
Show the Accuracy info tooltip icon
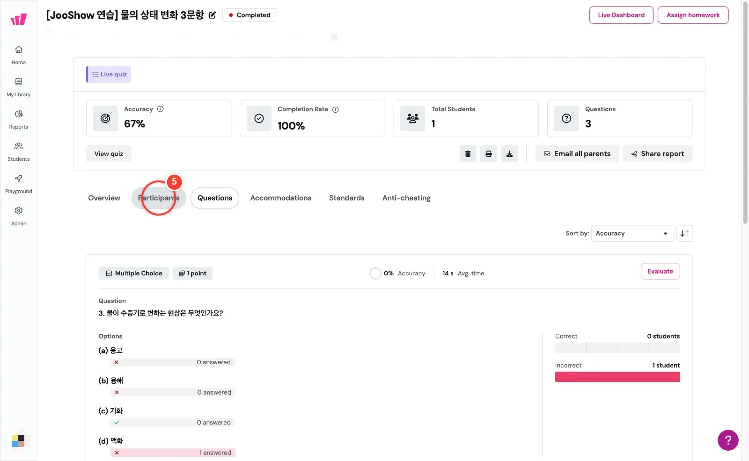[161, 109]
